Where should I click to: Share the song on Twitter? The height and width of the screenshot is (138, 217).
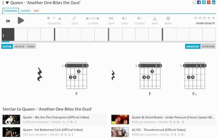pos(204,2)
